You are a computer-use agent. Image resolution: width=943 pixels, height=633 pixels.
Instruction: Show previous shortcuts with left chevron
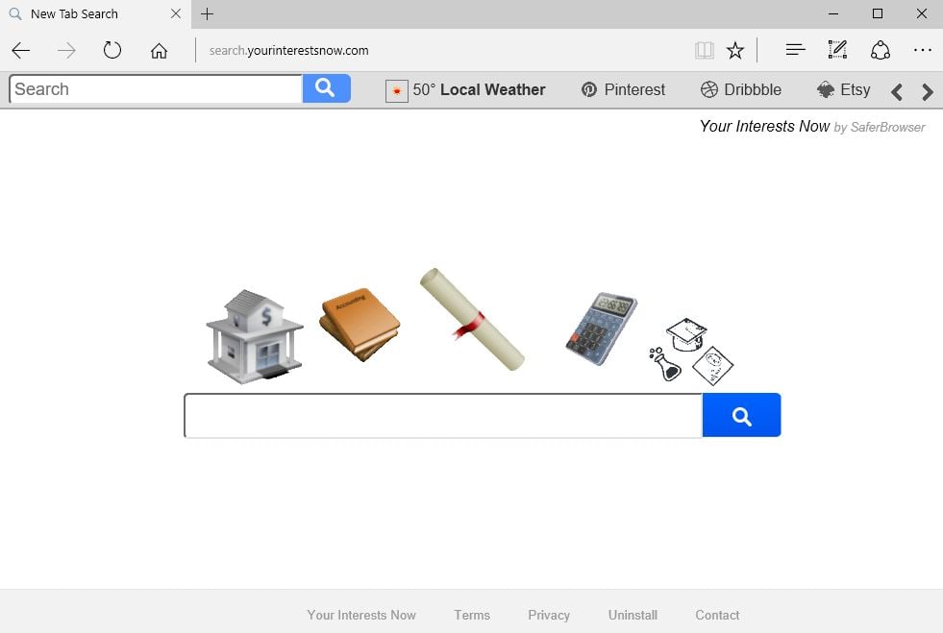click(897, 92)
